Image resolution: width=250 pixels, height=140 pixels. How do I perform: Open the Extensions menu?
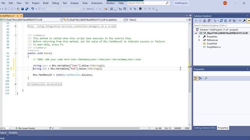coord(97,3)
